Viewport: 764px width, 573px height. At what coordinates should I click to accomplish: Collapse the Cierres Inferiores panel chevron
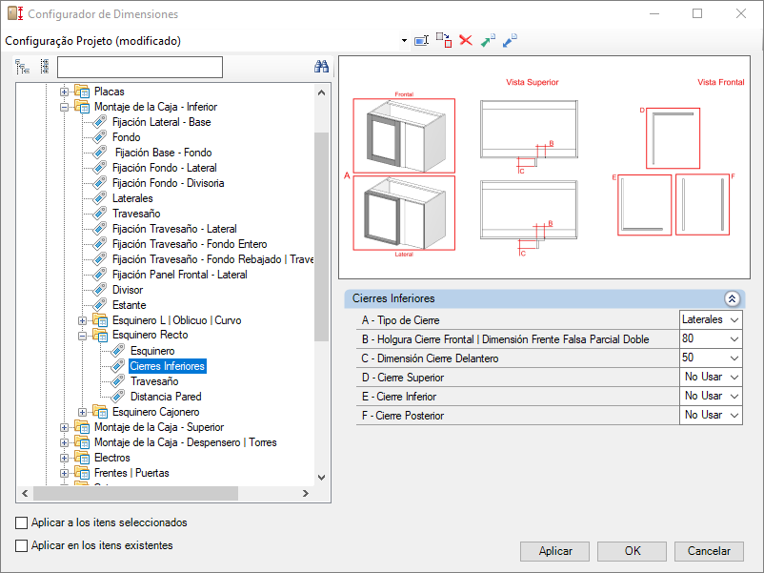tap(732, 298)
